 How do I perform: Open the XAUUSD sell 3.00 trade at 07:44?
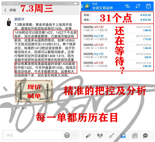point(117,46)
